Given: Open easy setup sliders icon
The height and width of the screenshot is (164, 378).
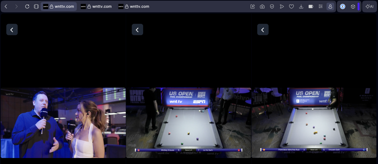Looking at the screenshot, I should coord(321,6).
